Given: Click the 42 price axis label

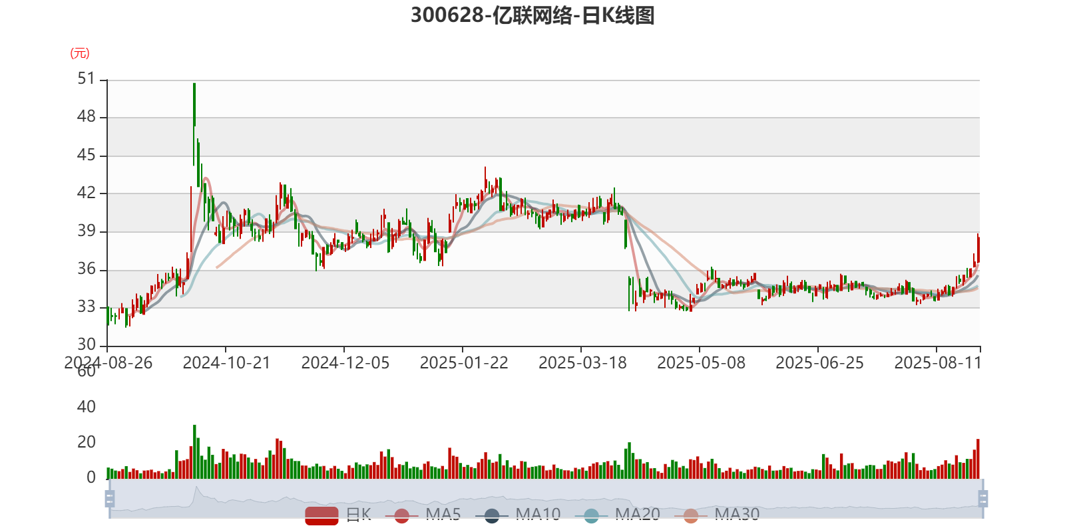Looking at the screenshot, I should point(87,194).
